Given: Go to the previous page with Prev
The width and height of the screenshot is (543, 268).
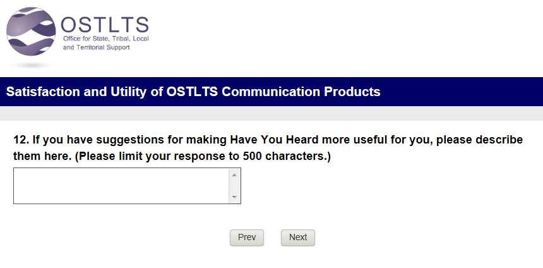Looking at the screenshot, I should [x=247, y=238].
